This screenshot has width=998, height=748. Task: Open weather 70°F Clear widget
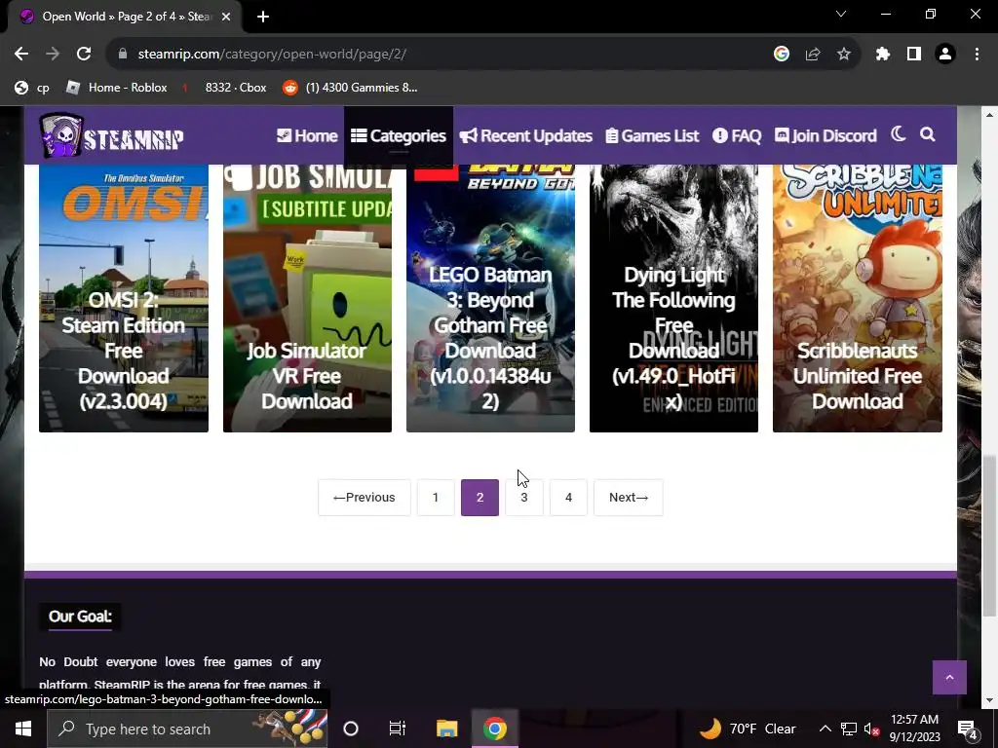click(x=748, y=729)
